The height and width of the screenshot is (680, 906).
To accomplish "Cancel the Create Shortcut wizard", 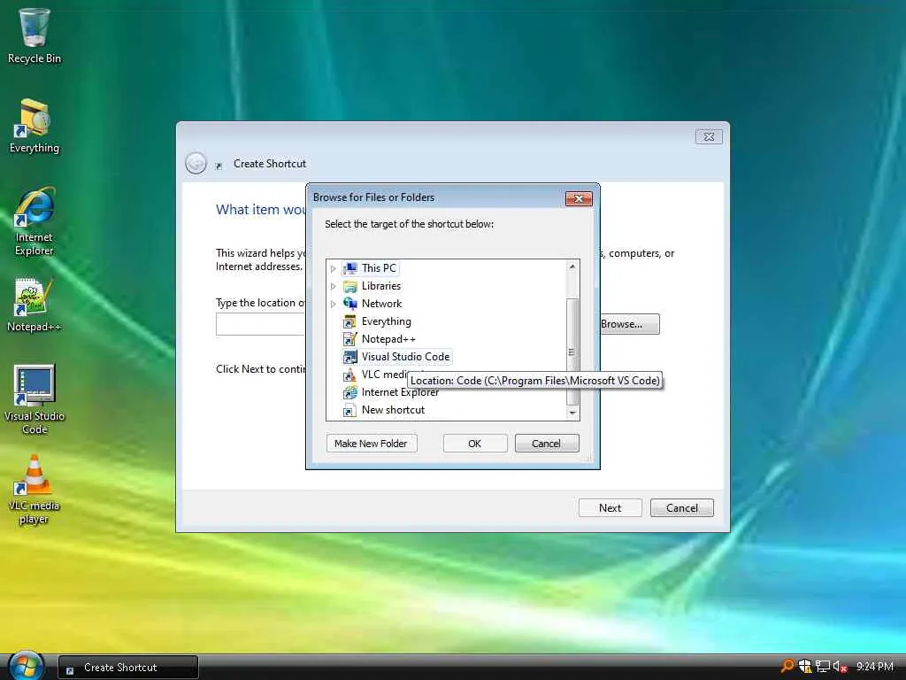I will 682,508.
